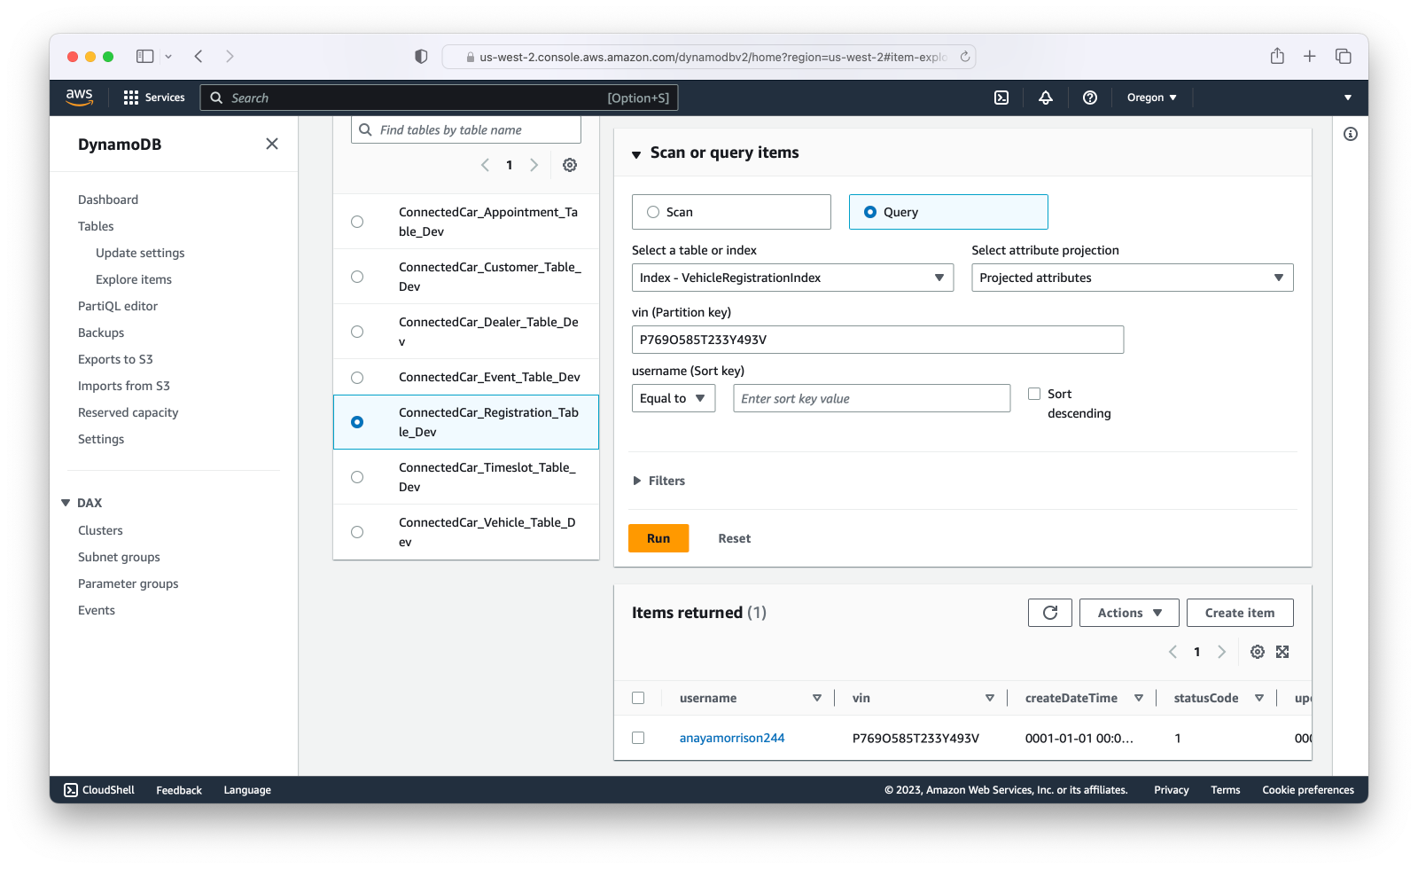Open the CloudShell link in the footer
The image size is (1418, 869).
pos(99,790)
